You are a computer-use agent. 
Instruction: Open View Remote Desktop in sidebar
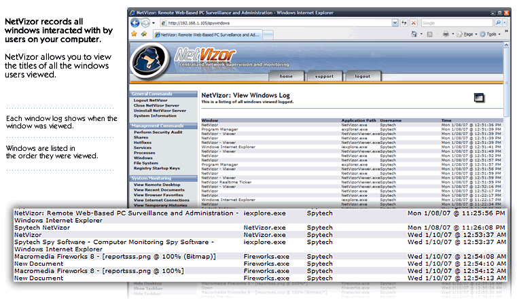click(x=157, y=185)
